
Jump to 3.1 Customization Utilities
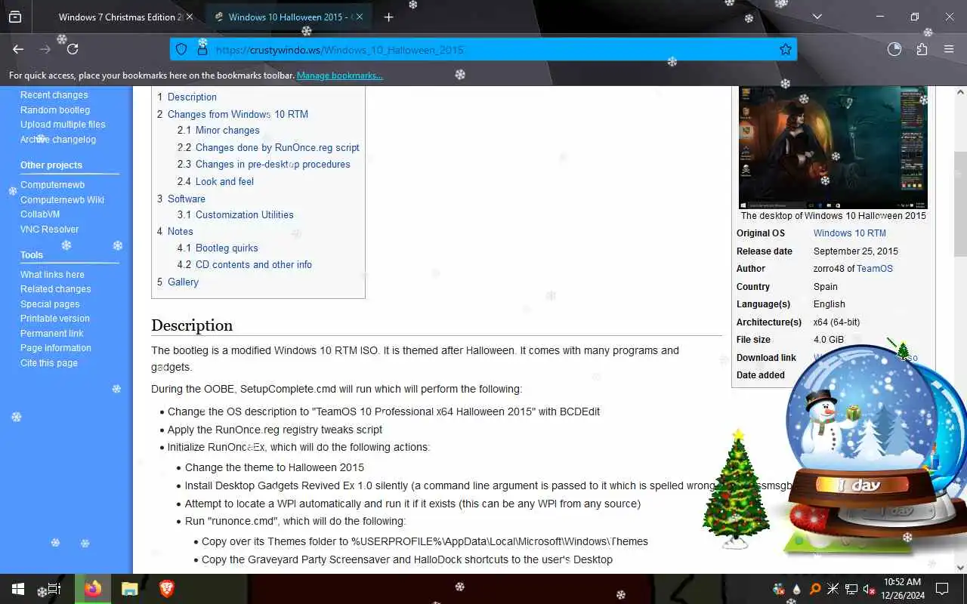click(236, 215)
